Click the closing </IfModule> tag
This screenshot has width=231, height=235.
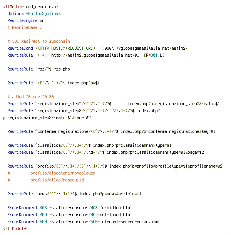coord(15,228)
